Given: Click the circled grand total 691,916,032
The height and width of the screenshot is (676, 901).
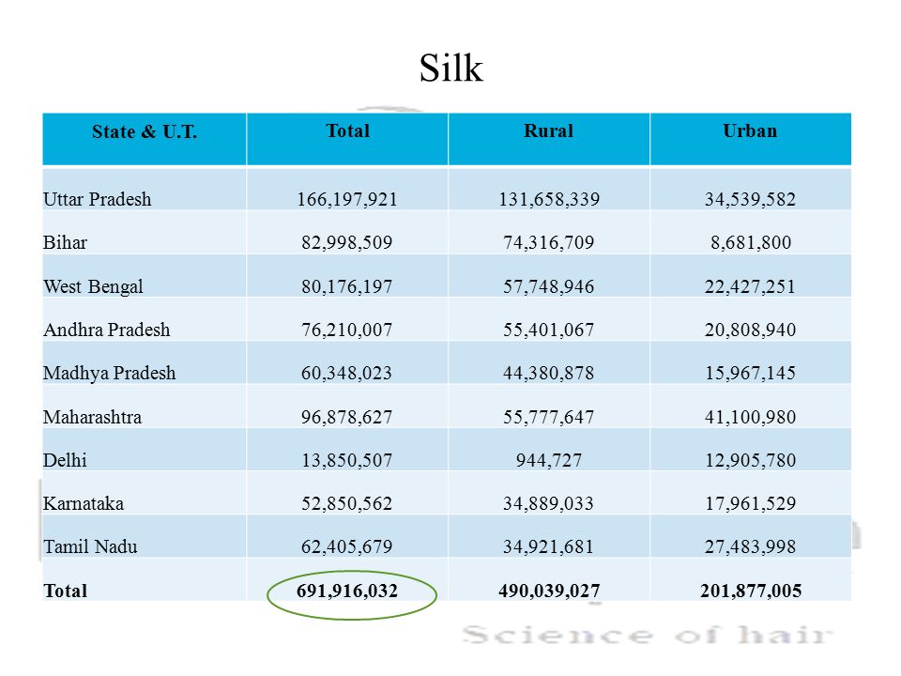Looking at the screenshot, I should pyautogui.click(x=347, y=591).
